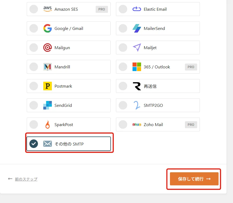Image resolution: width=233 pixels, height=203 pixels.
Task: Toggle the checked その他の SMTP radio circle
Action: click(x=34, y=144)
